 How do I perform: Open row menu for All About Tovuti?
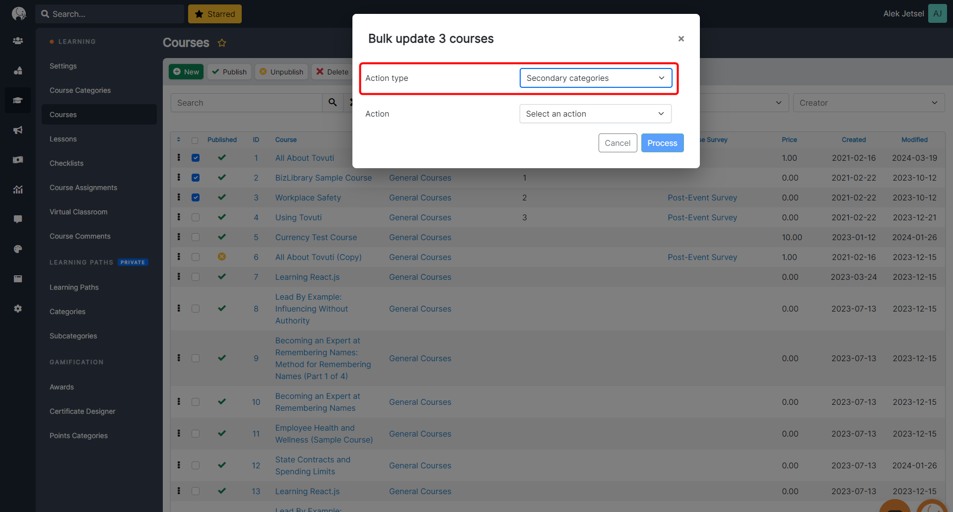coord(179,157)
